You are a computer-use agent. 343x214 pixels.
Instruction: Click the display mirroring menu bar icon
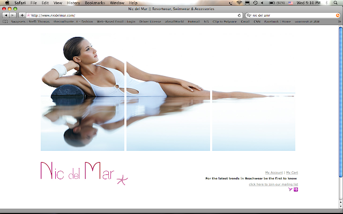[247, 3]
